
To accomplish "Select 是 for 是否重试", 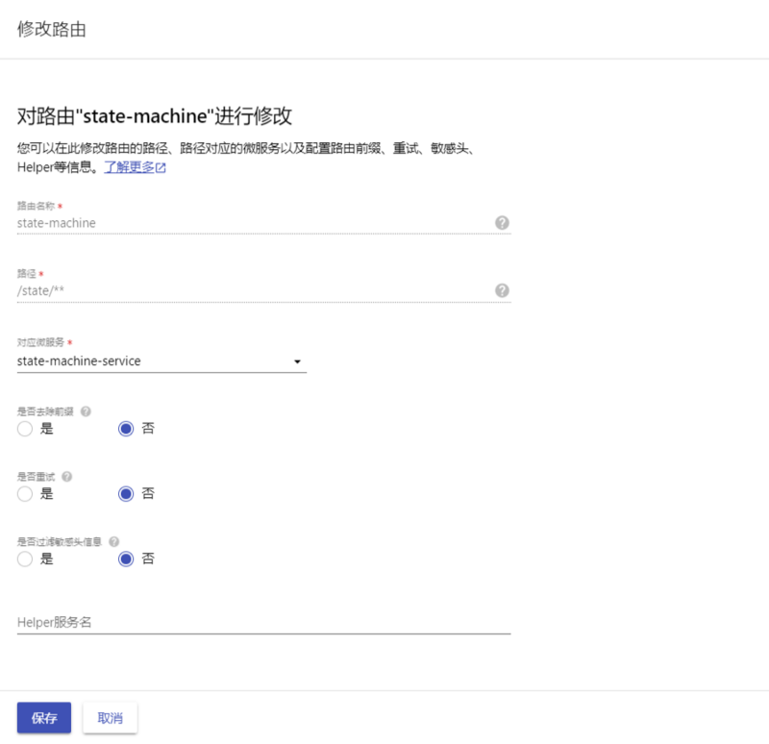I will click(24, 493).
